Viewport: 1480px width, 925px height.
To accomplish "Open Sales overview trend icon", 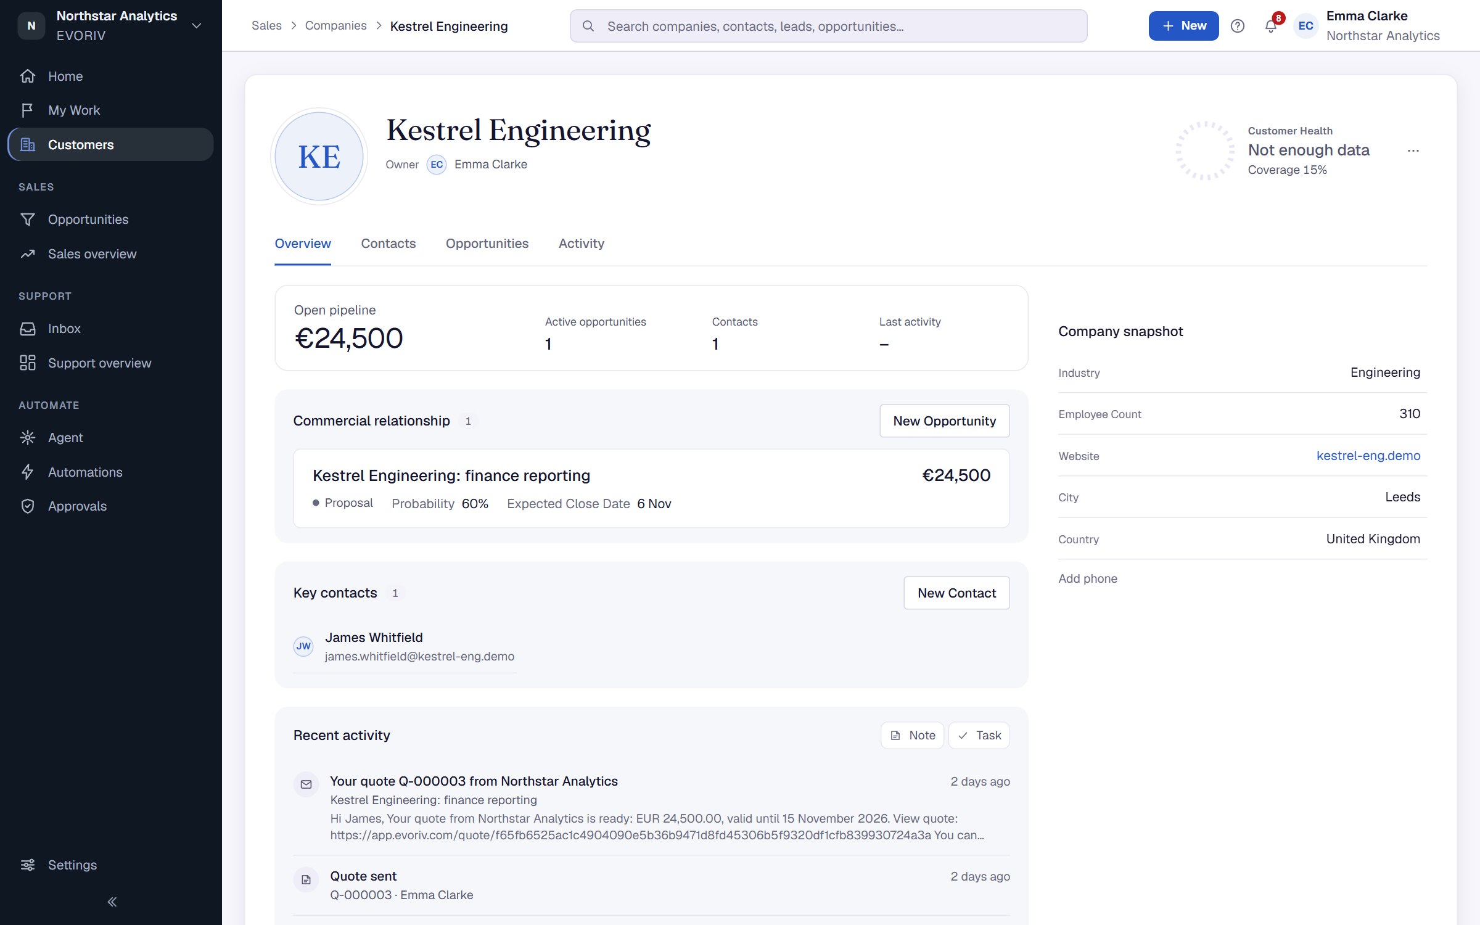I will tap(27, 254).
